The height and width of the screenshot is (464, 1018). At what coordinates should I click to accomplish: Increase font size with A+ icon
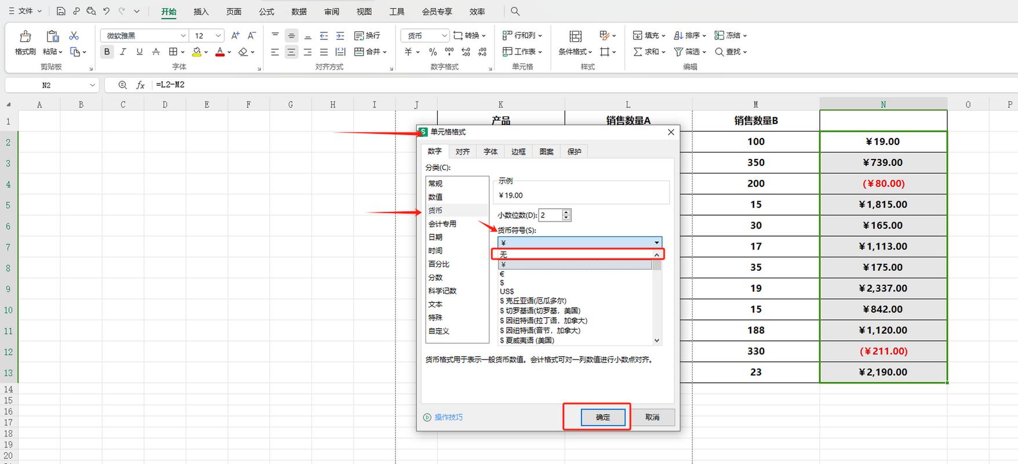click(x=235, y=35)
